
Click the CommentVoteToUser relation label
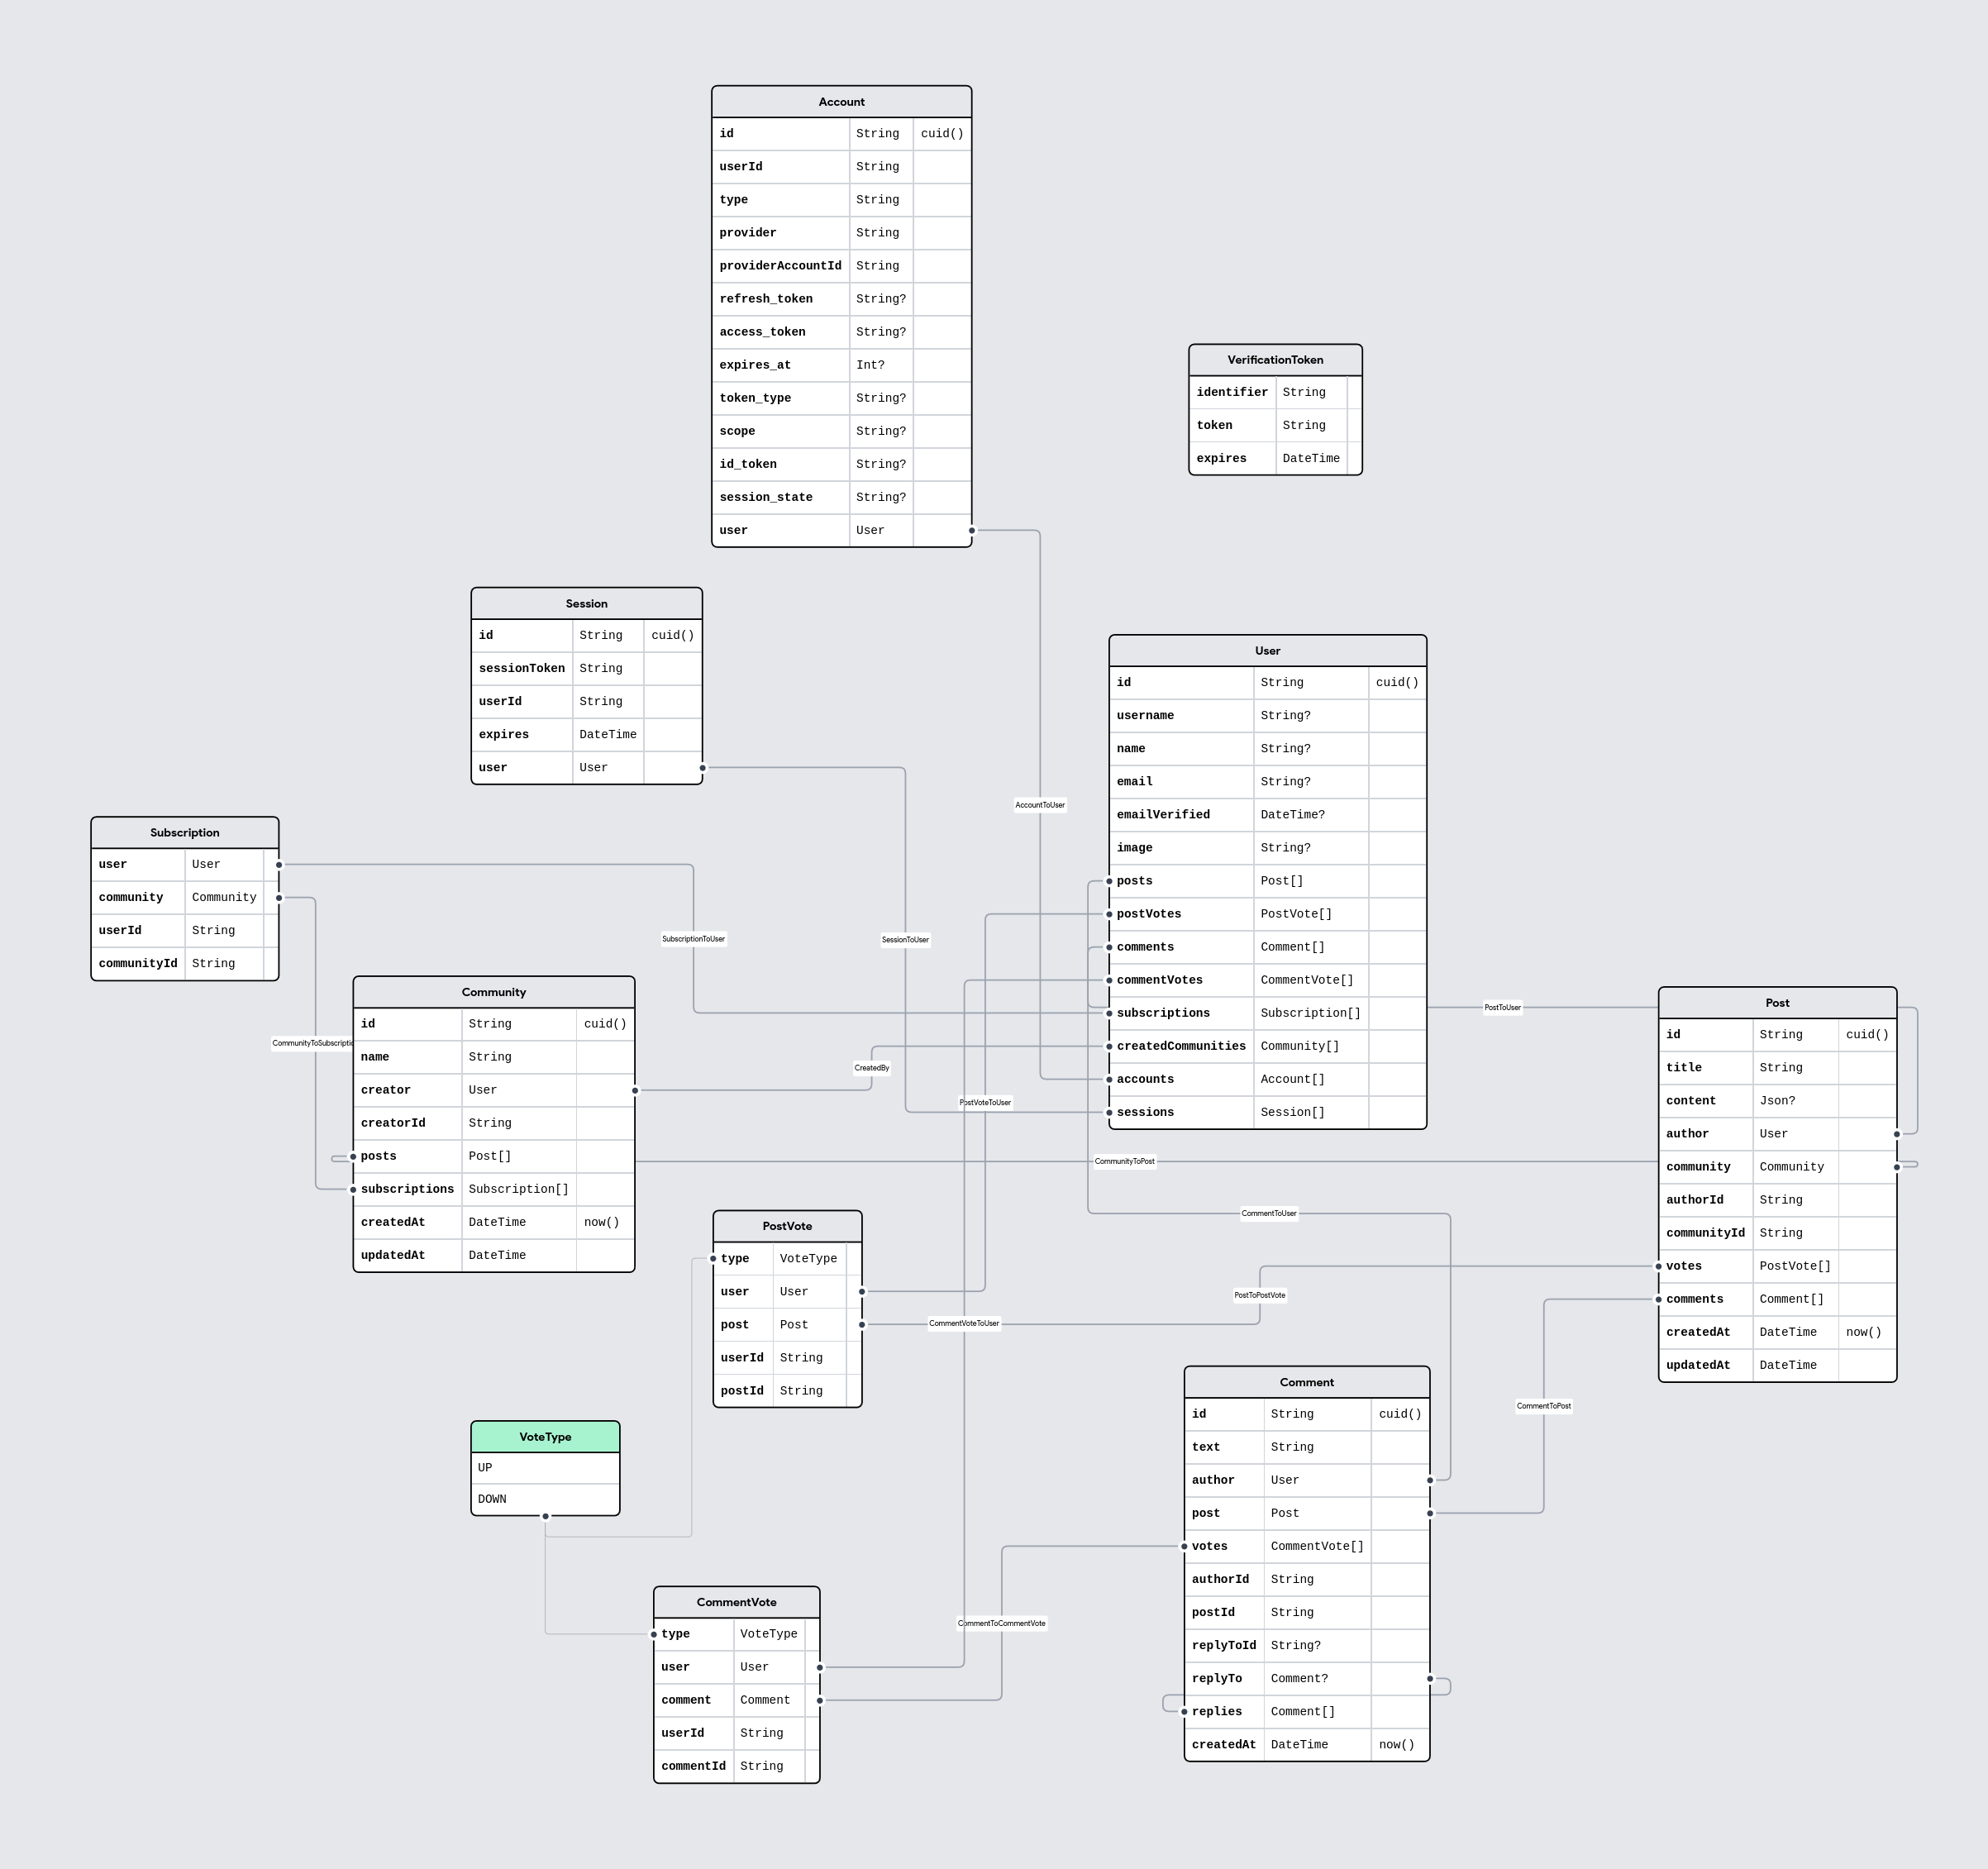[964, 1324]
